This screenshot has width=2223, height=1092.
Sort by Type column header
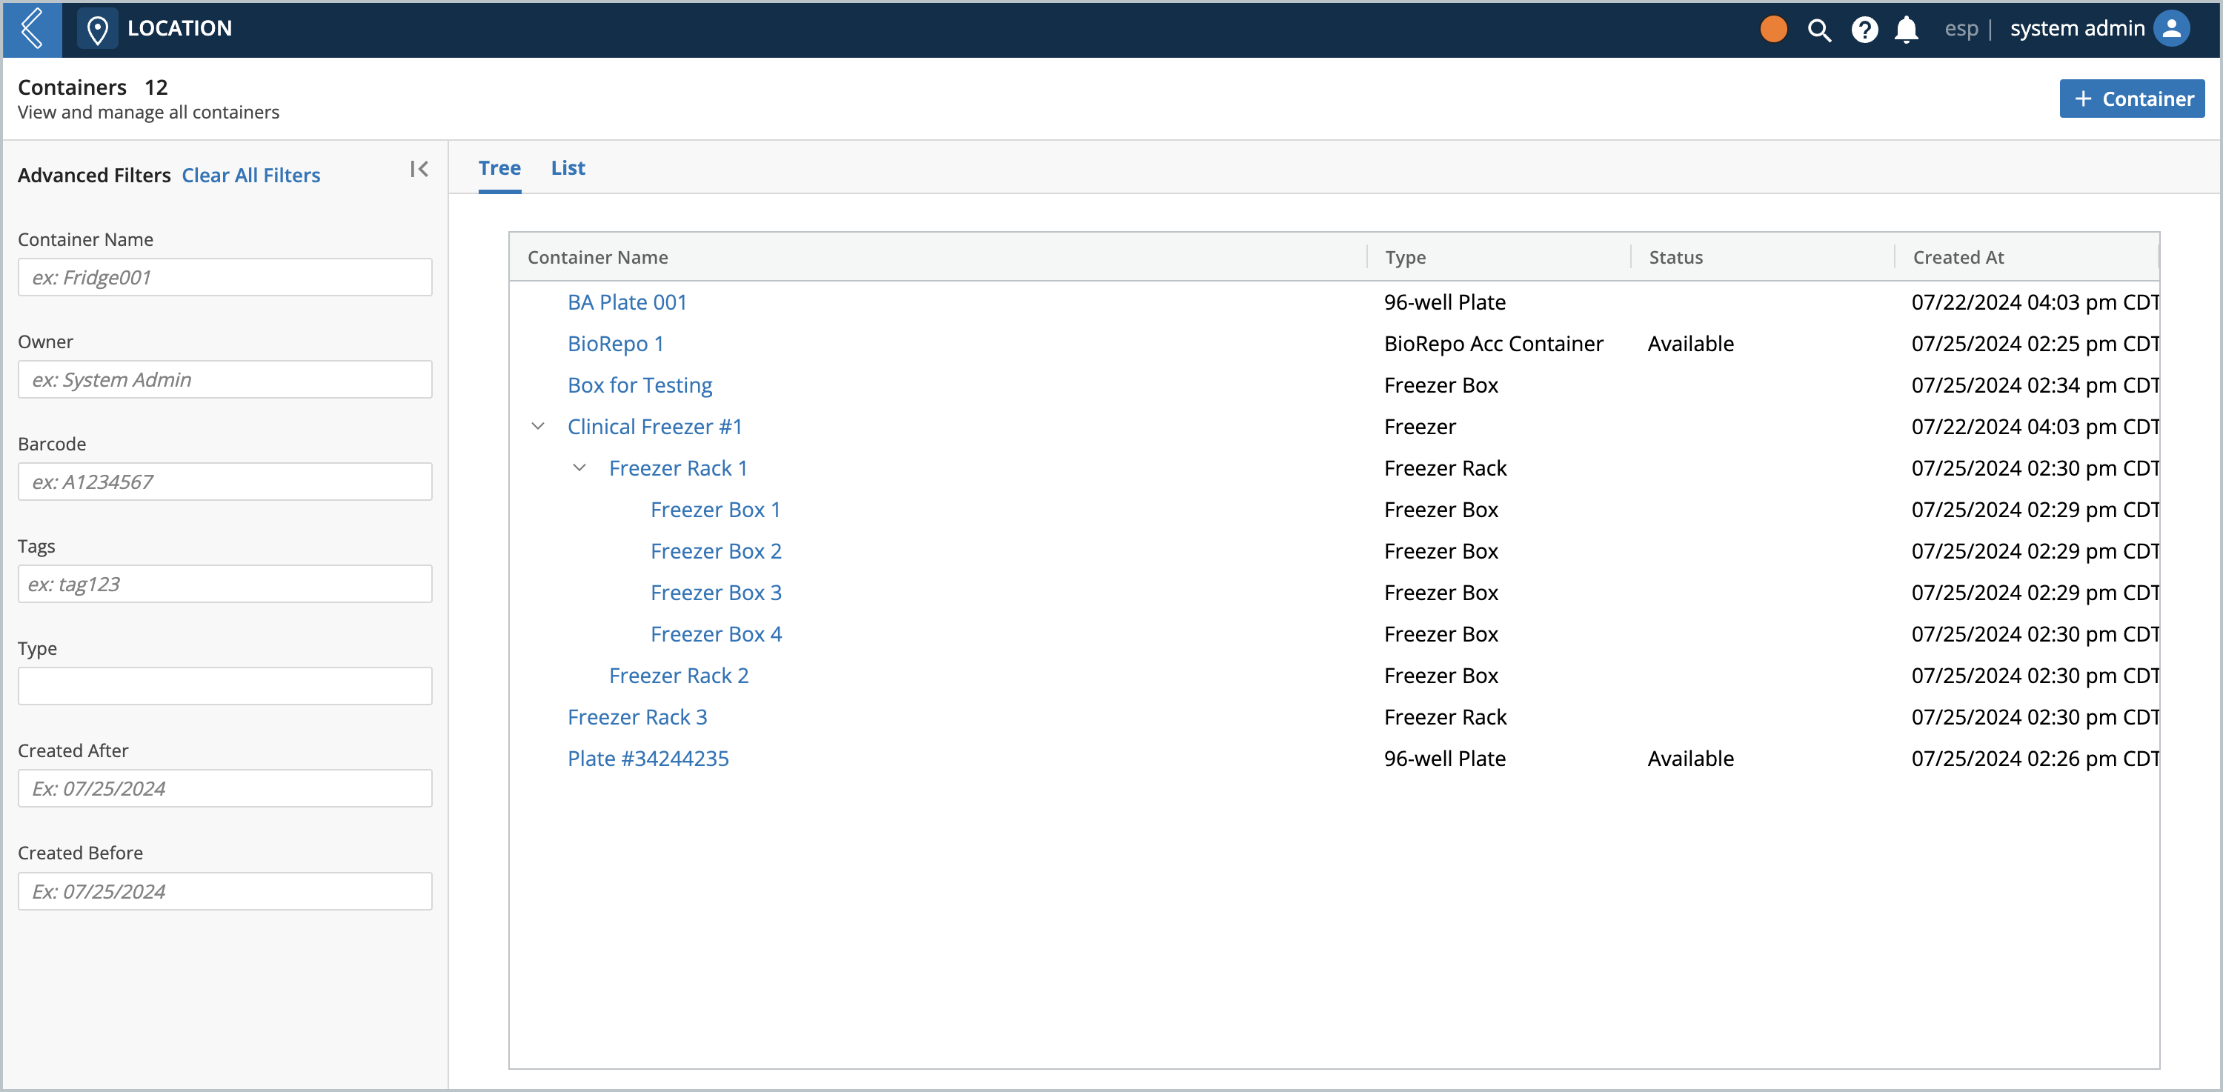[x=1405, y=257]
